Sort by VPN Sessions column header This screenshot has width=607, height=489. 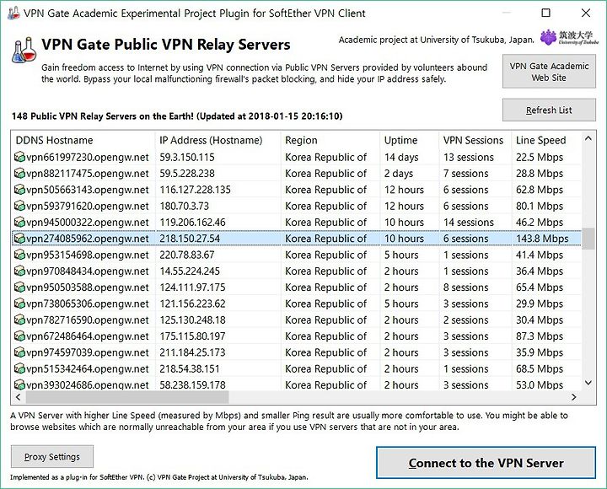(x=475, y=140)
